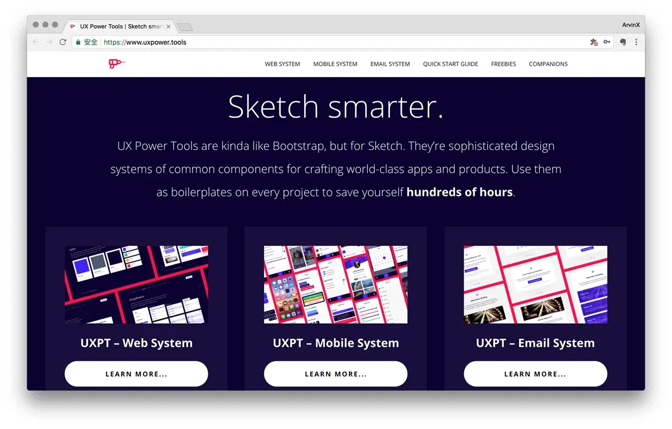This screenshot has height=429, width=672.
Task: Close the UX Power Tools tab
Action: click(x=169, y=26)
